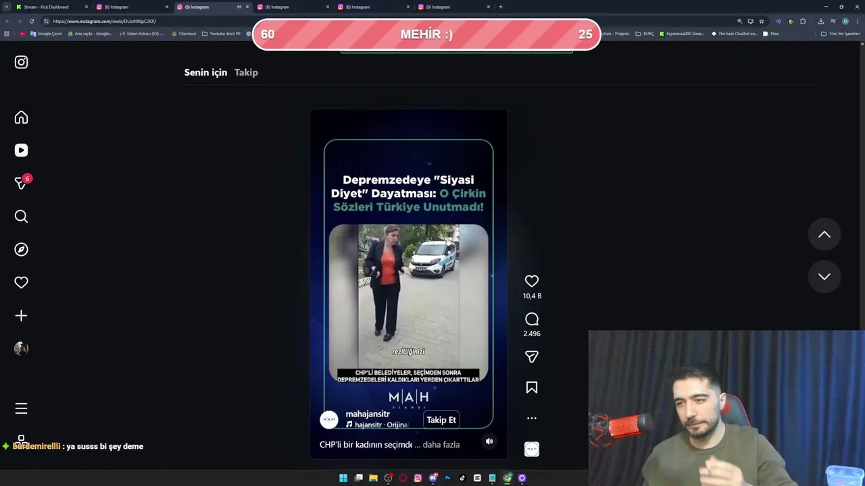Open Windows Start menu
The width and height of the screenshot is (865, 486).
(x=343, y=478)
